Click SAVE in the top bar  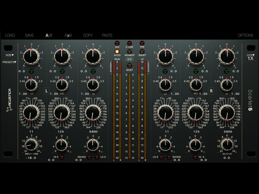[29, 35]
